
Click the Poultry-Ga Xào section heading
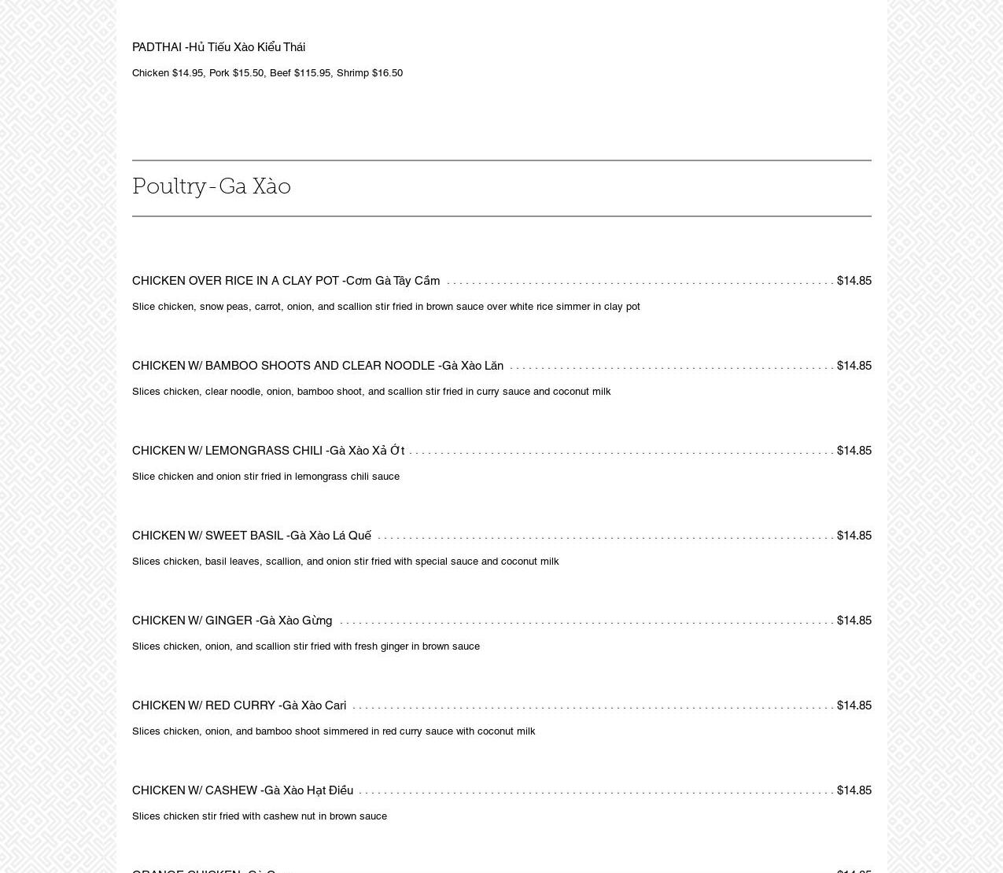pyautogui.click(x=212, y=187)
